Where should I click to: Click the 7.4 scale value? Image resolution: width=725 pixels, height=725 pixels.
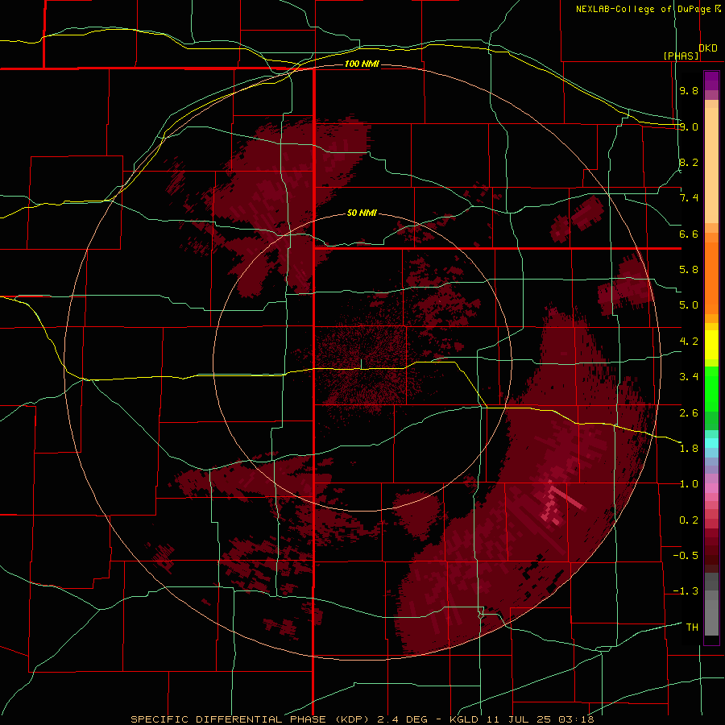[x=689, y=198]
